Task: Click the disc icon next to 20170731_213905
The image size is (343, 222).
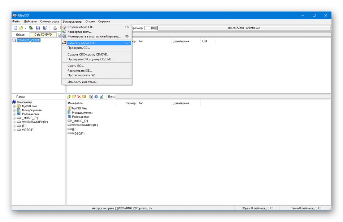Action: pos(14,40)
